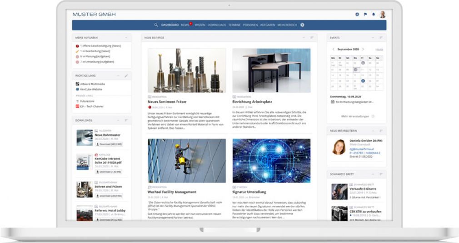The height and width of the screenshot is (243, 459).
Task: Collapse the Schwarzes Brett panel
Action: (373, 174)
